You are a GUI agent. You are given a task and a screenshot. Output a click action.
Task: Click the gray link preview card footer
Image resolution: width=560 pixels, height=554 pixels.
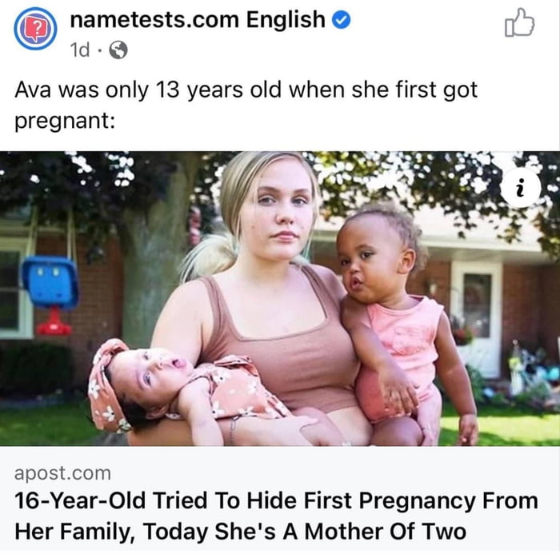280,499
